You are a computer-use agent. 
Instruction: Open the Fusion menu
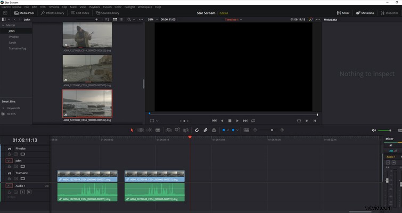coord(107,7)
